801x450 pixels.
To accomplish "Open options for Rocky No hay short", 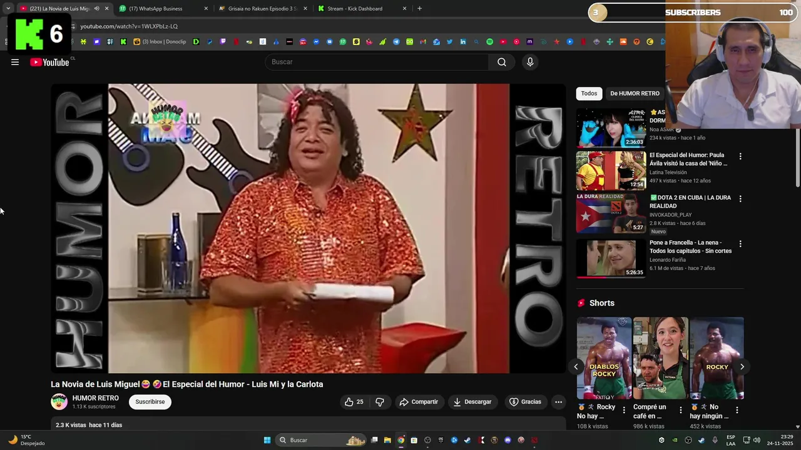I will point(624,410).
